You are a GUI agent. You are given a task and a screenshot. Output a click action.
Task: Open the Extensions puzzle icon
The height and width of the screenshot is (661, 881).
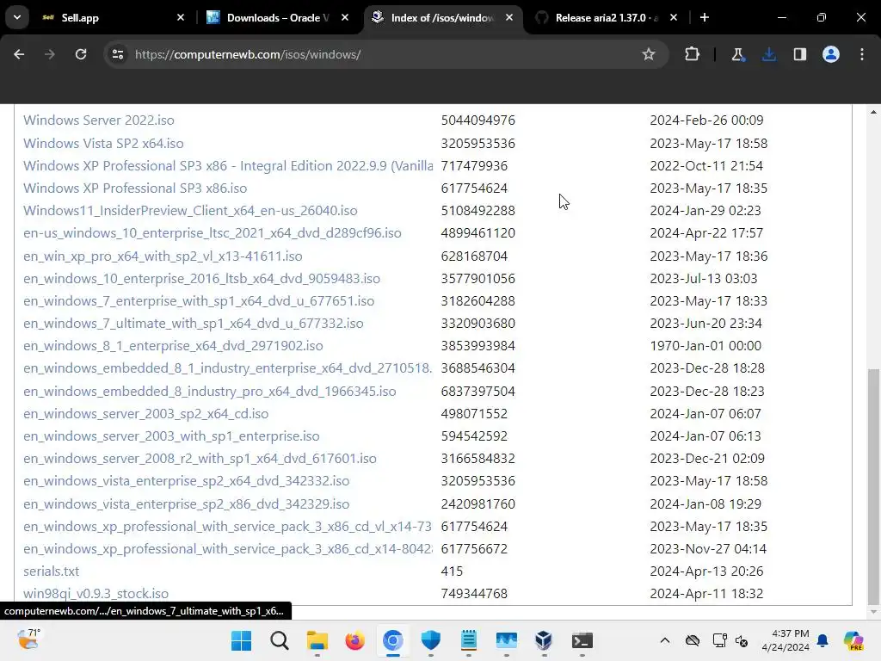[693, 54]
